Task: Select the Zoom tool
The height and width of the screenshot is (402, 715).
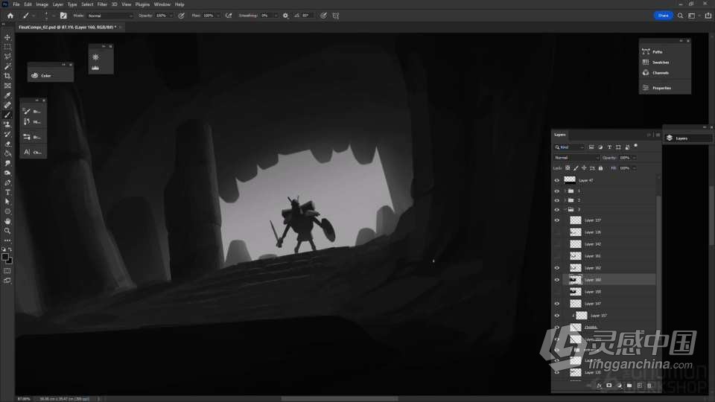Action: [7, 231]
